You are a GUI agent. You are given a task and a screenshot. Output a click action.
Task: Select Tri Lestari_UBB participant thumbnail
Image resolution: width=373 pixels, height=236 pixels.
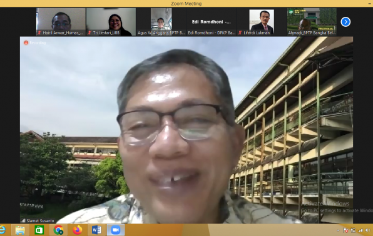[111, 22]
